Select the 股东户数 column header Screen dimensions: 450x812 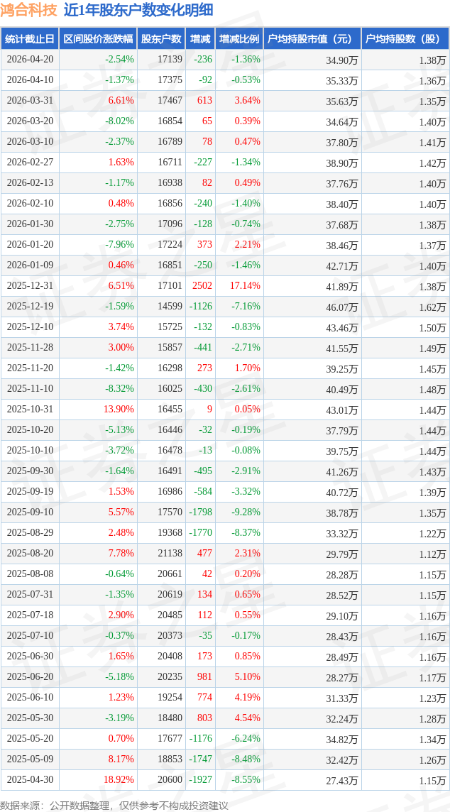tap(160, 39)
